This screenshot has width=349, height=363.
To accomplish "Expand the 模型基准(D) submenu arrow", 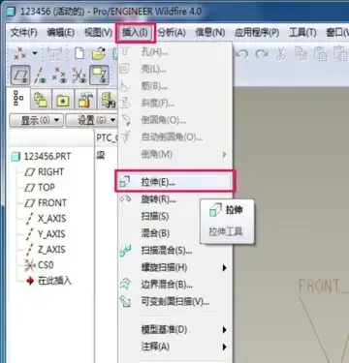I will point(225,330).
